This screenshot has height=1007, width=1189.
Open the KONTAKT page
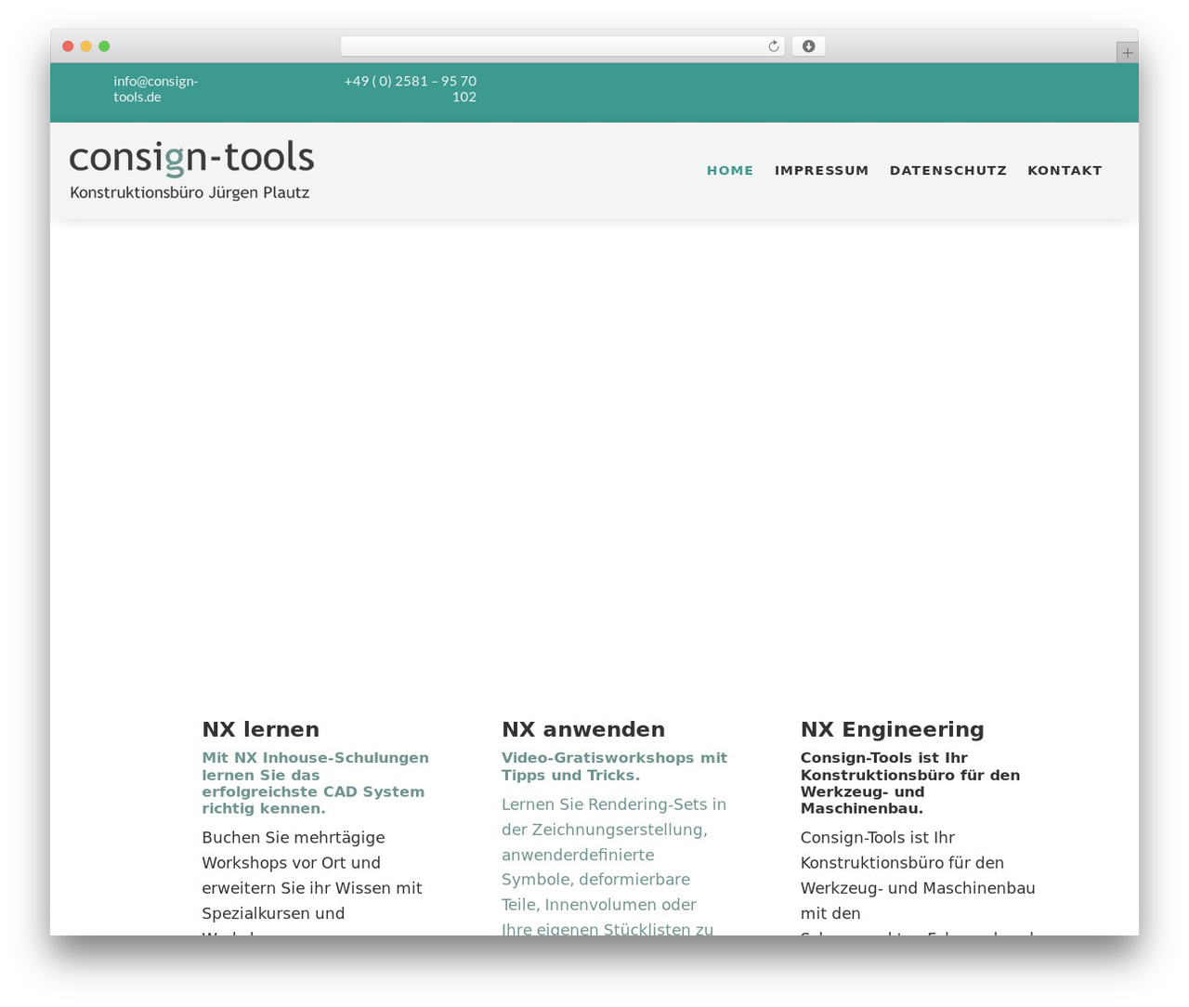click(x=1065, y=171)
